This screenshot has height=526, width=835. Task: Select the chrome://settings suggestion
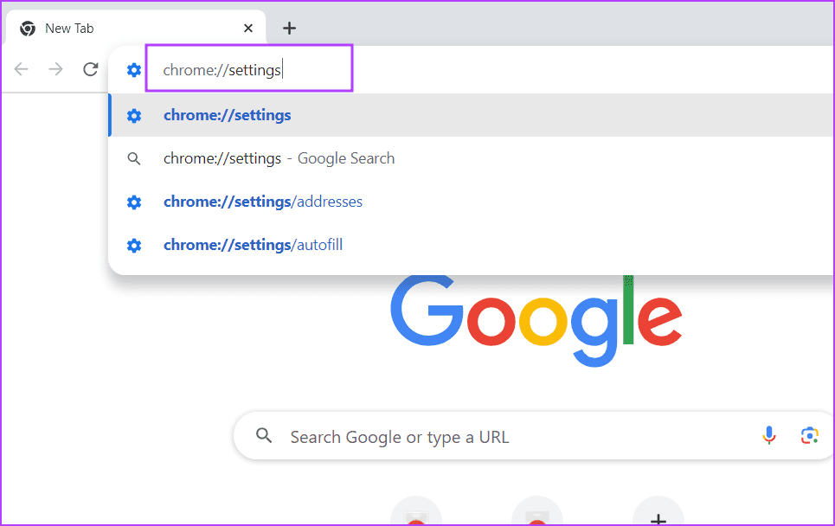(x=227, y=115)
